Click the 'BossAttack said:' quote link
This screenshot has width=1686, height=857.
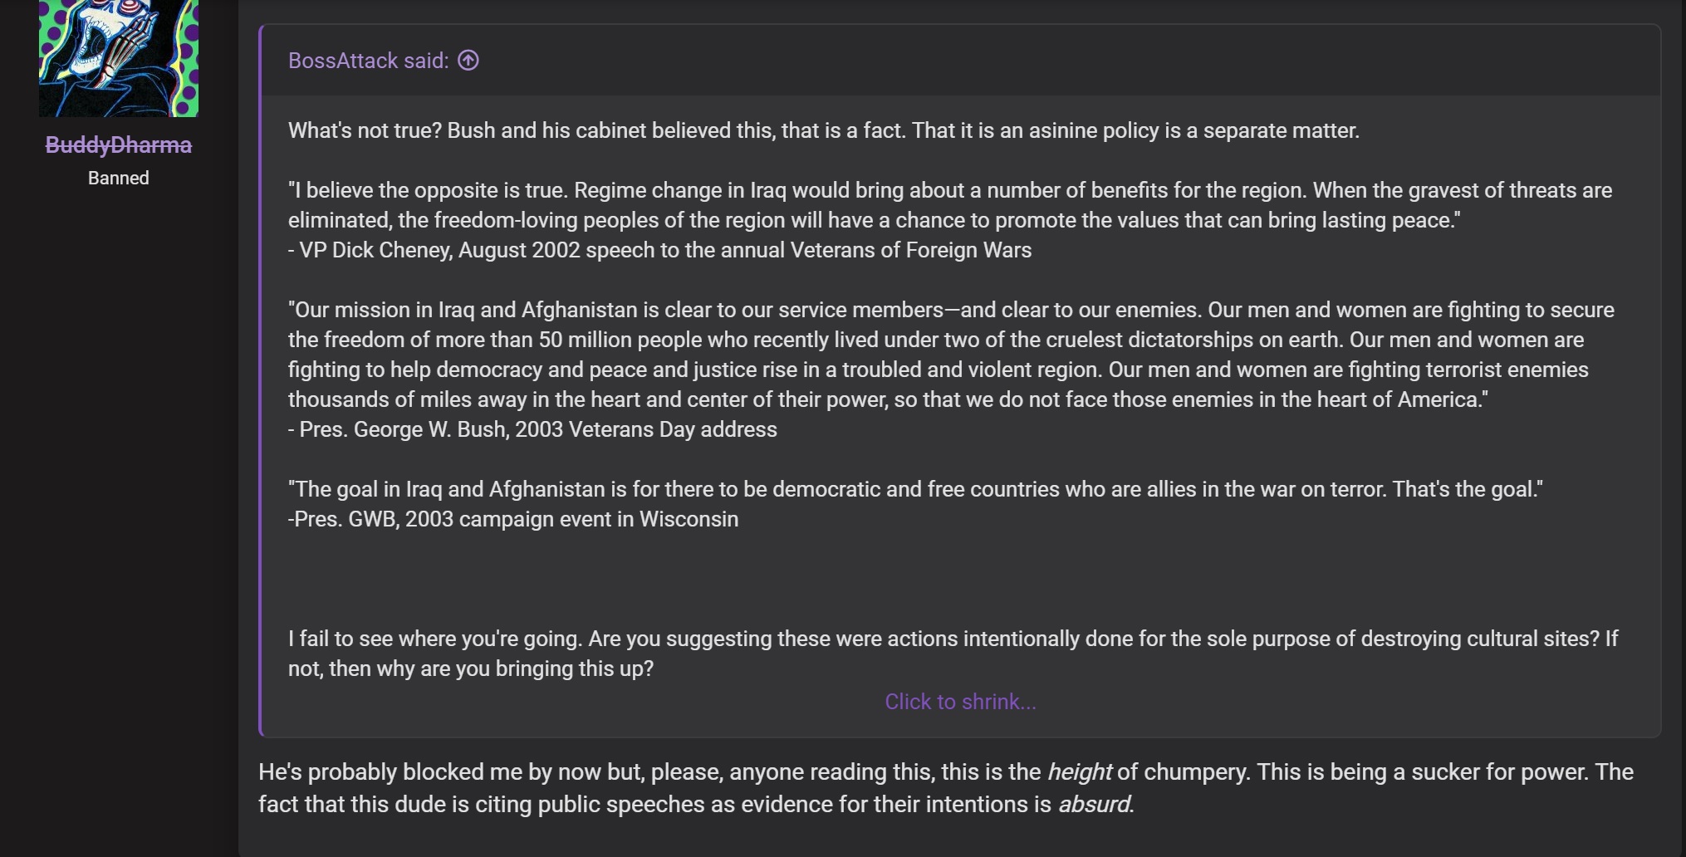pos(368,61)
